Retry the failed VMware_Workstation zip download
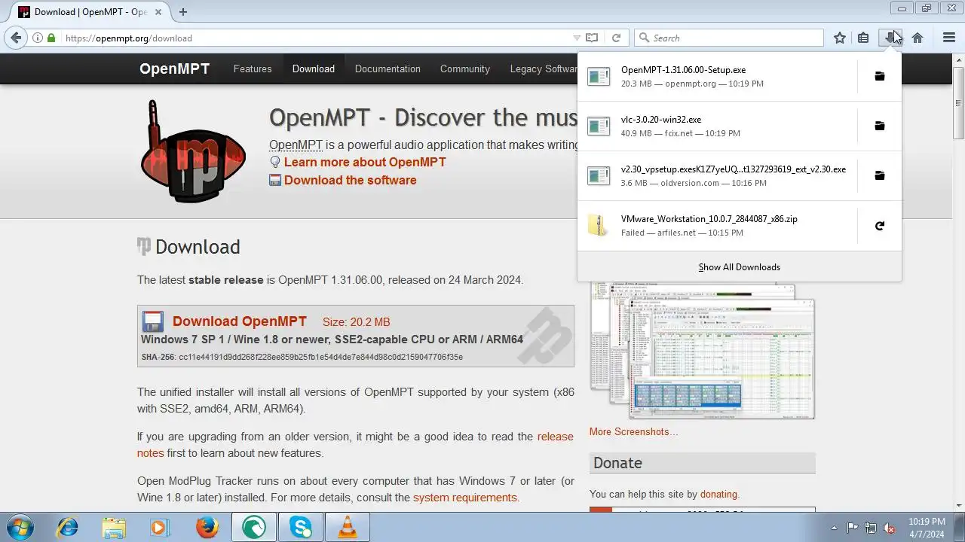The image size is (965, 542). click(879, 225)
